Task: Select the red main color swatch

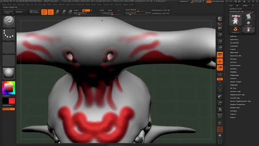Action: (x=12, y=101)
